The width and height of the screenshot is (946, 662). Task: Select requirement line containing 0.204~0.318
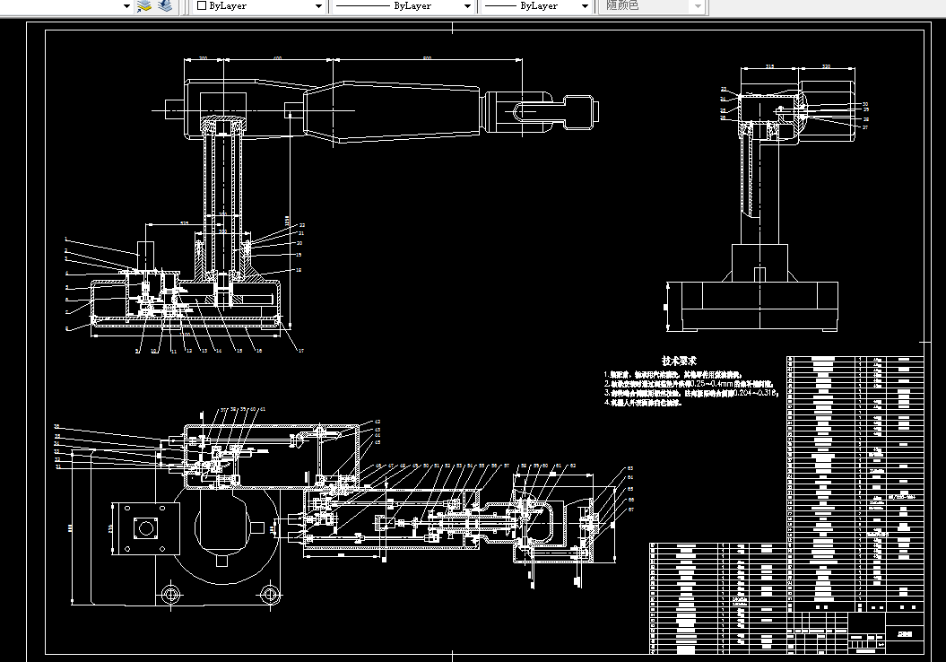[691, 393]
